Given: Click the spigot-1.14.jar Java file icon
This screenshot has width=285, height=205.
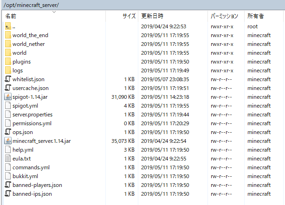Looking at the screenshot, I should pyautogui.click(x=7, y=97).
